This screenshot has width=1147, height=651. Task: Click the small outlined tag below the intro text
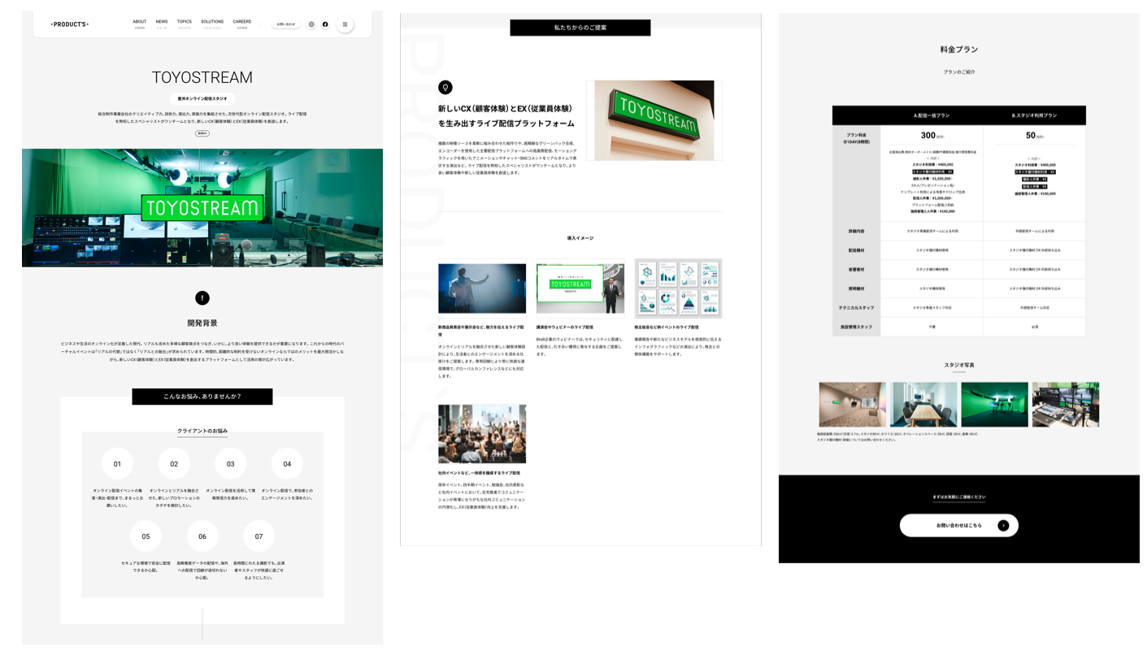point(202,133)
